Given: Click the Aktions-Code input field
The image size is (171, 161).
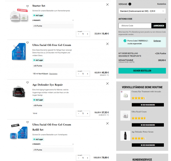Looking at the screenshot, I should pyautogui.click(x=135, y=26).
